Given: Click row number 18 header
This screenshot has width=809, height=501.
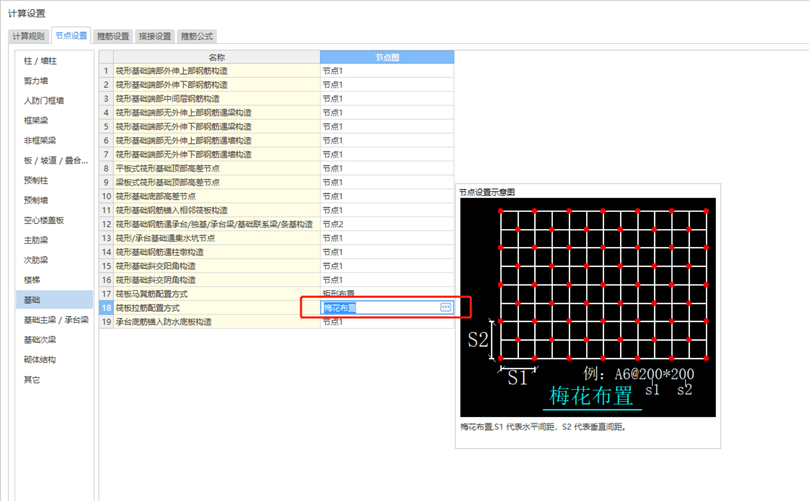Looking at the screenshot, I should [106, 308].
